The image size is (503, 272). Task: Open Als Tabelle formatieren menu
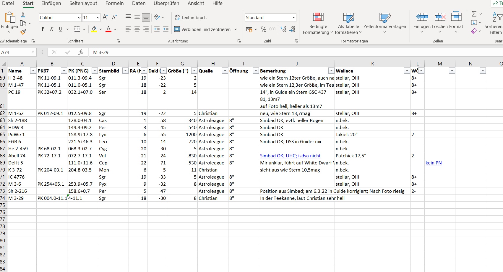point(348,23)
